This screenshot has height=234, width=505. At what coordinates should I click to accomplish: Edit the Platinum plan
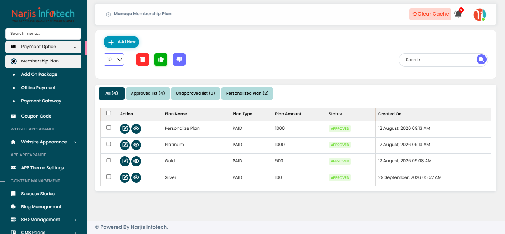pos(125,145)
